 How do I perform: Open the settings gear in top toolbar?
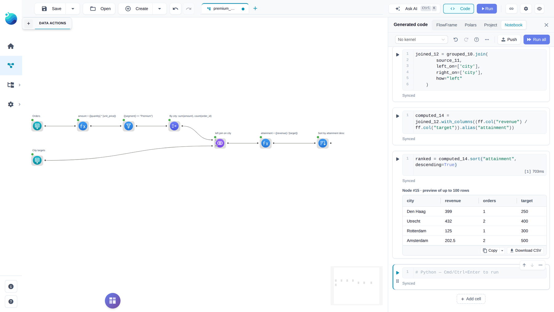click(x=526, y=9)
